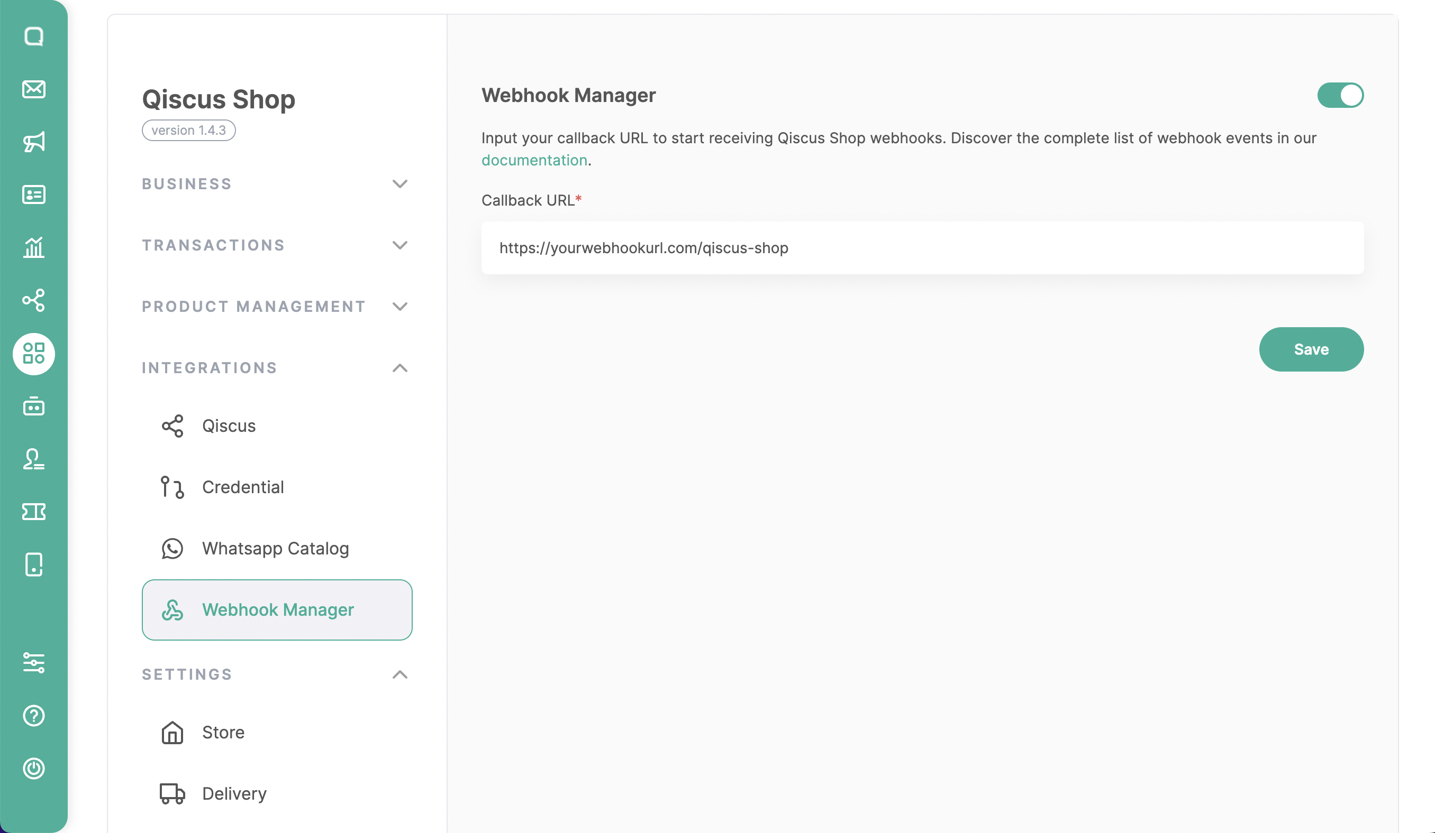This screenshot has height=833, width=1435.
Task: Open the Whatsapp Catalog menu item
Action: [x=275, y=549]
